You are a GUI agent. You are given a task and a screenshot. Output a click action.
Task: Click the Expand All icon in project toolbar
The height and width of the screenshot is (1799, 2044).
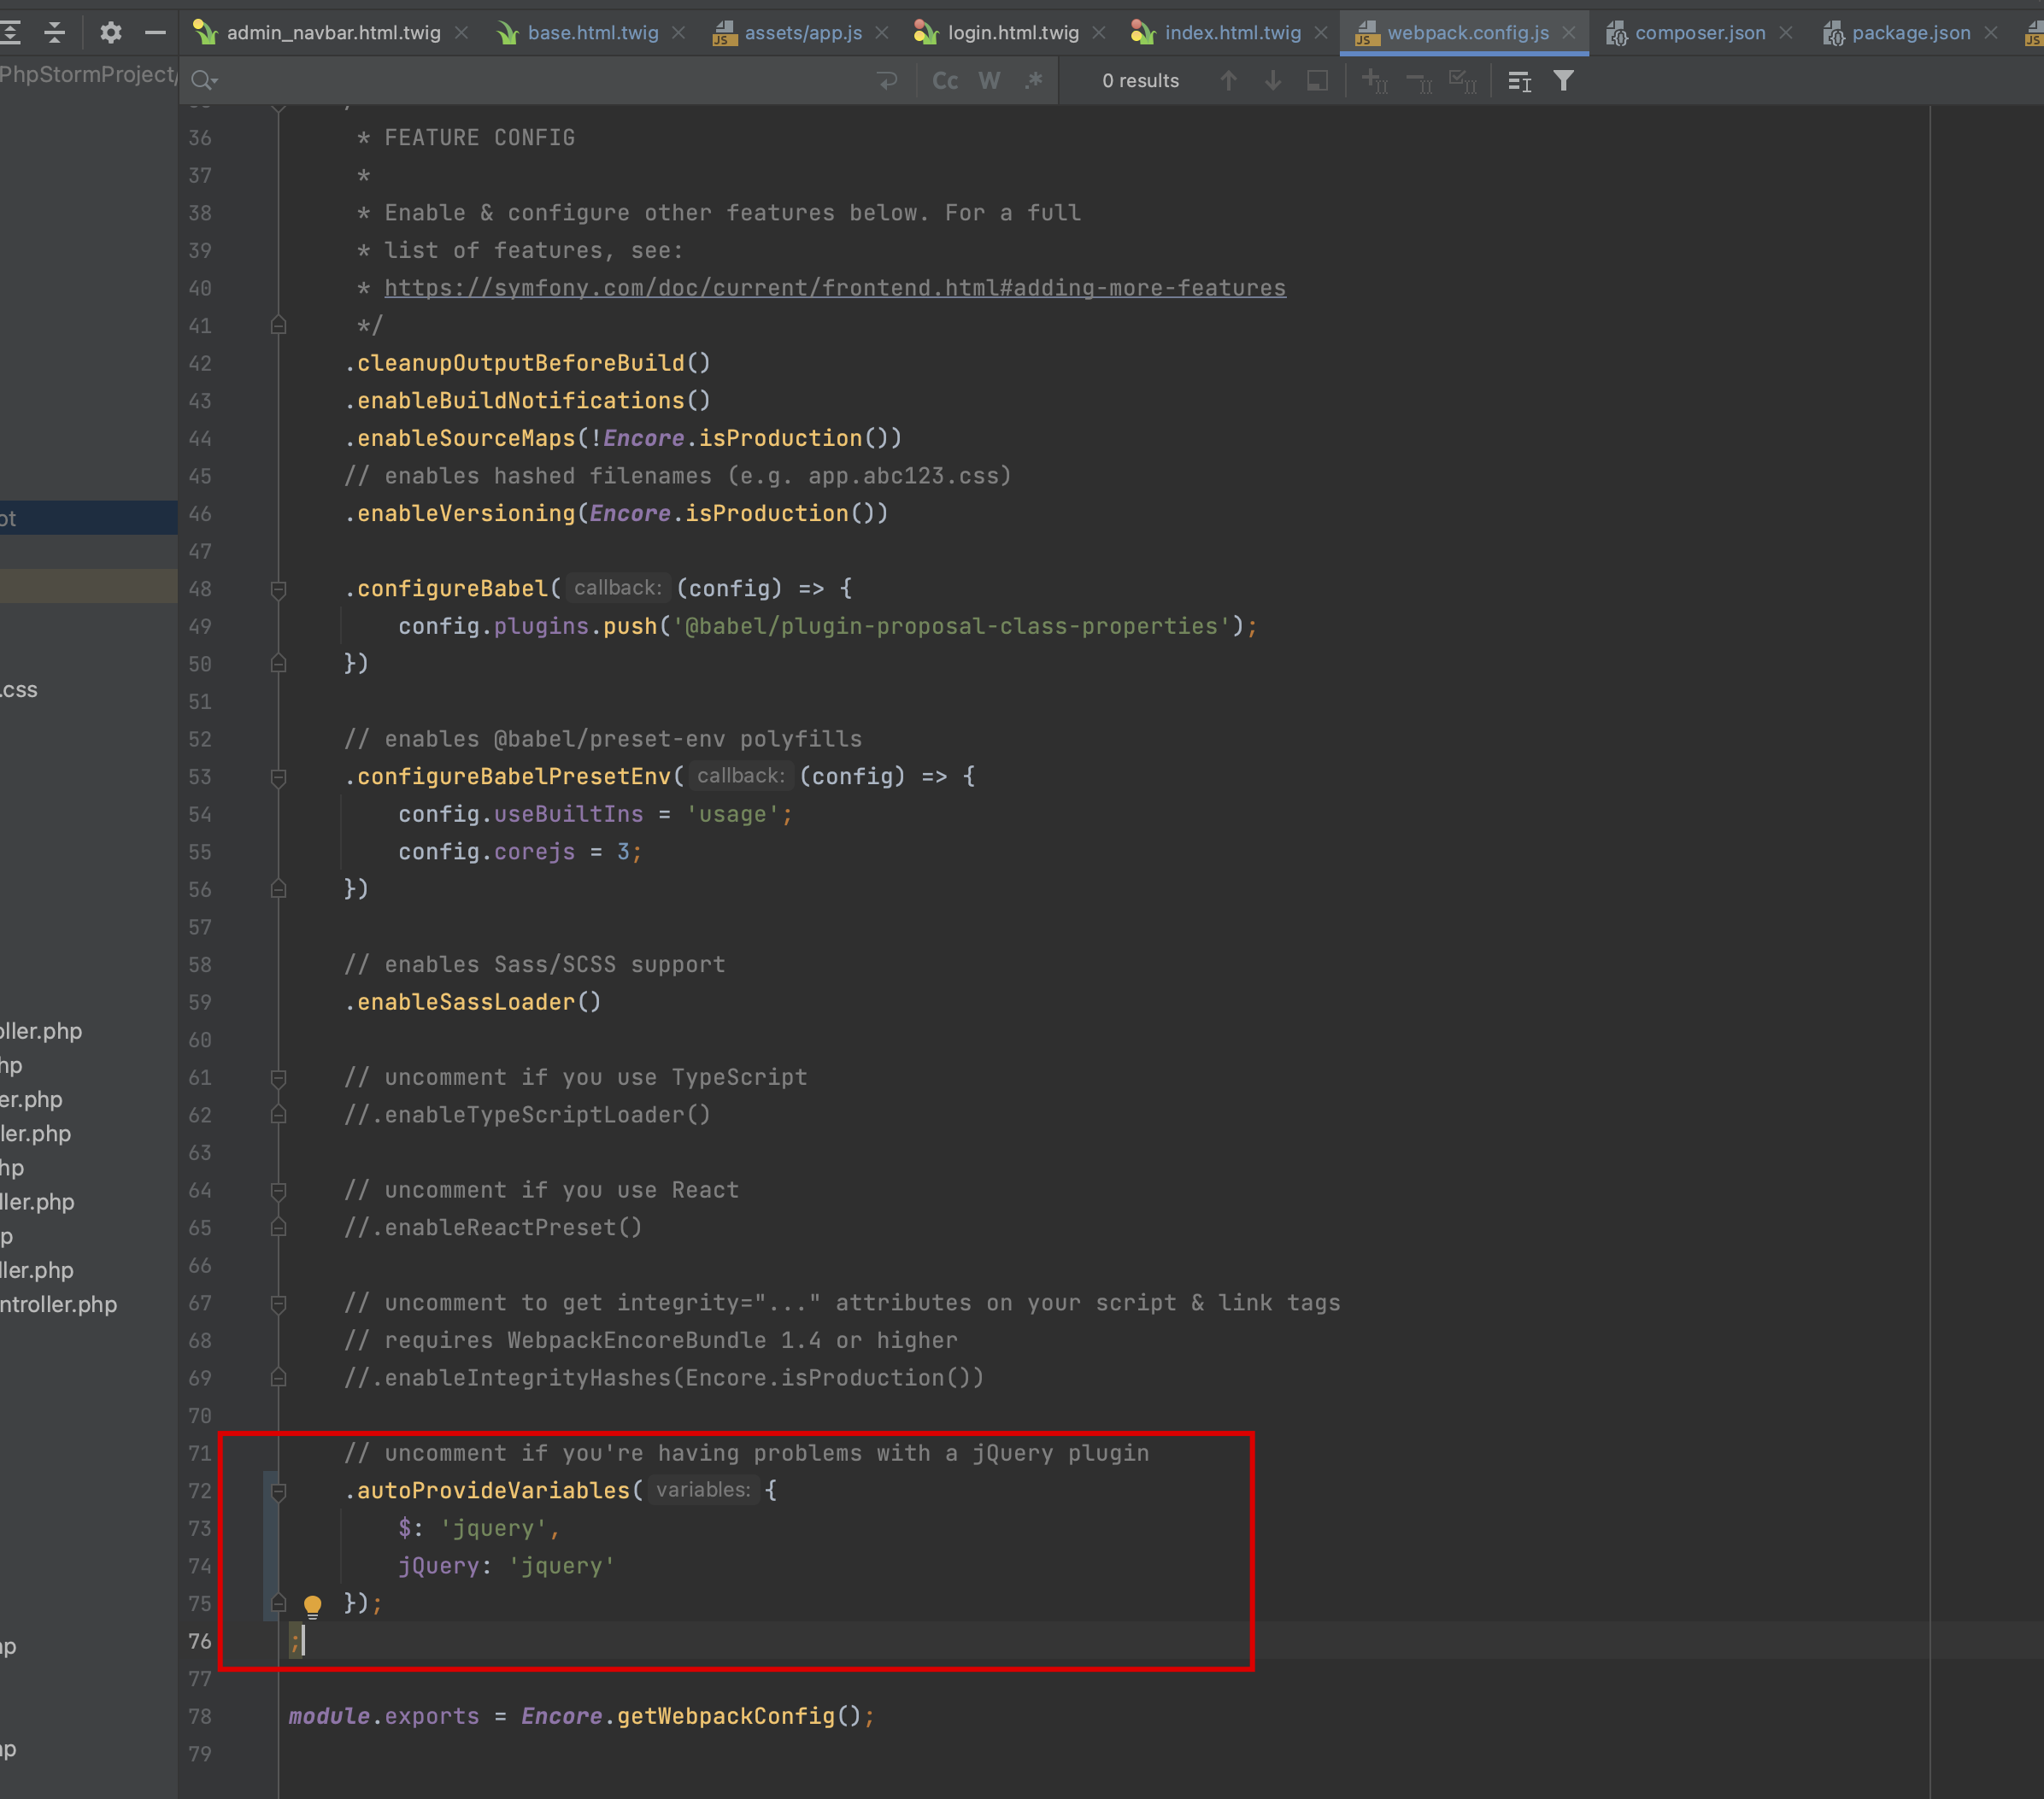[x=10, y=32]
